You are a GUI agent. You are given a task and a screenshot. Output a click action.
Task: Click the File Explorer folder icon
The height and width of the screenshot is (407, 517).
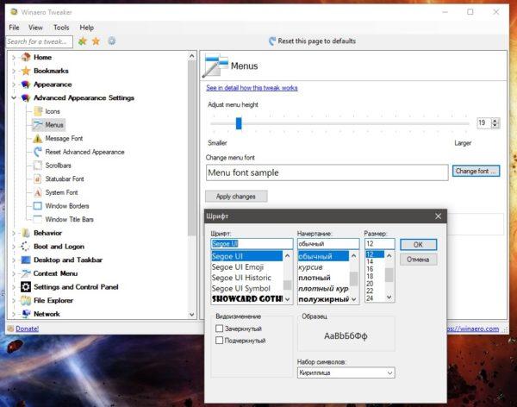tap(26, 300)
